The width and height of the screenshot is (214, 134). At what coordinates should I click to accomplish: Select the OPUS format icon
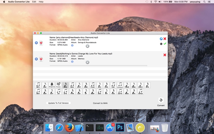click(x=140, y=92)
